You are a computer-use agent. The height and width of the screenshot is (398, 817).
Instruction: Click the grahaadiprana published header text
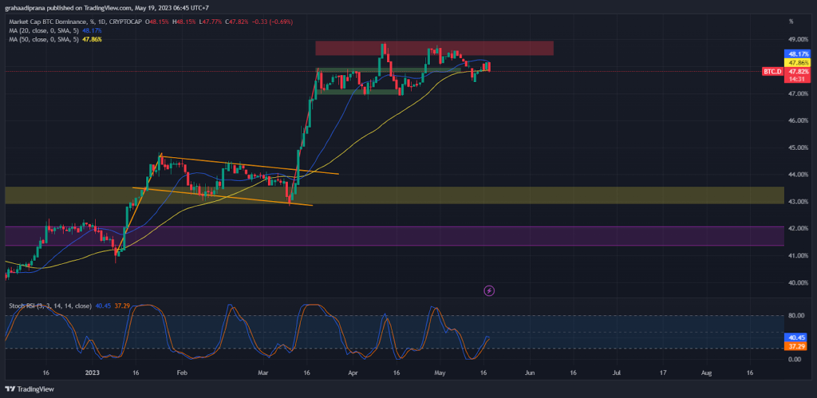pyautogui.click(x=108, y=8)
